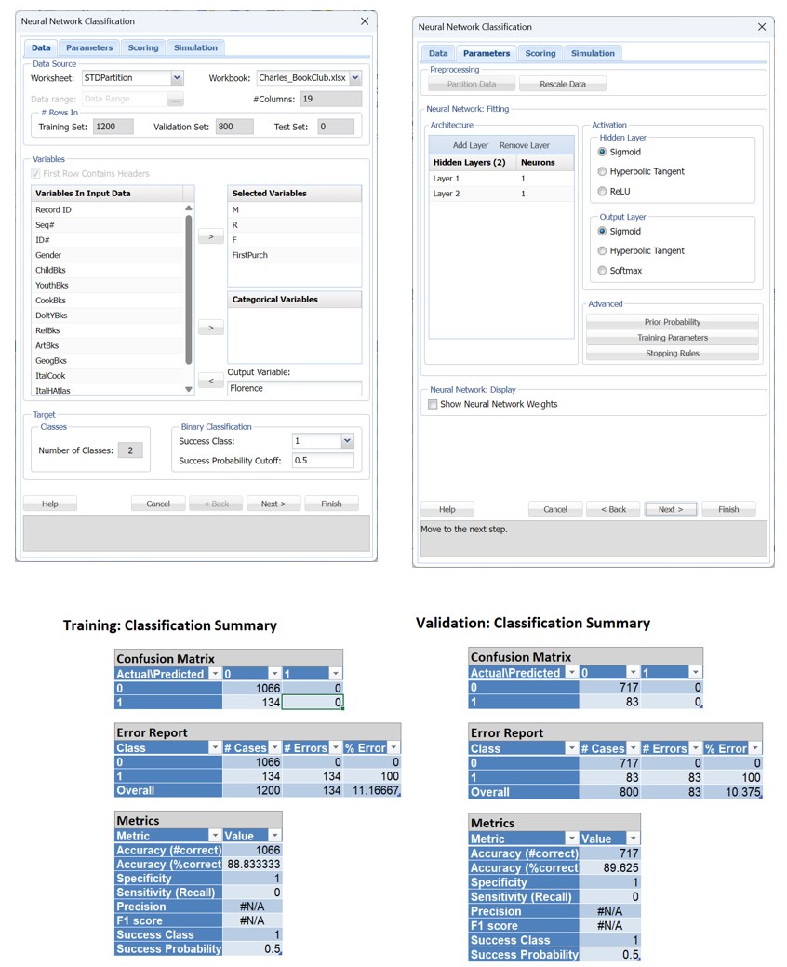Open the Success Class dropdown

click(x=347, y=441)
